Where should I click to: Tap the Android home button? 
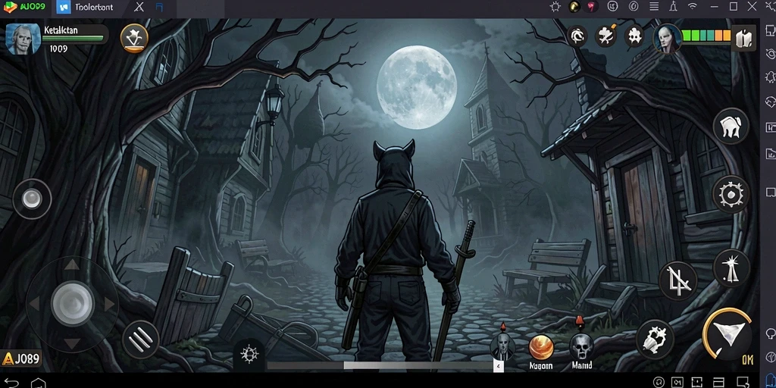[x=38, y=383]
